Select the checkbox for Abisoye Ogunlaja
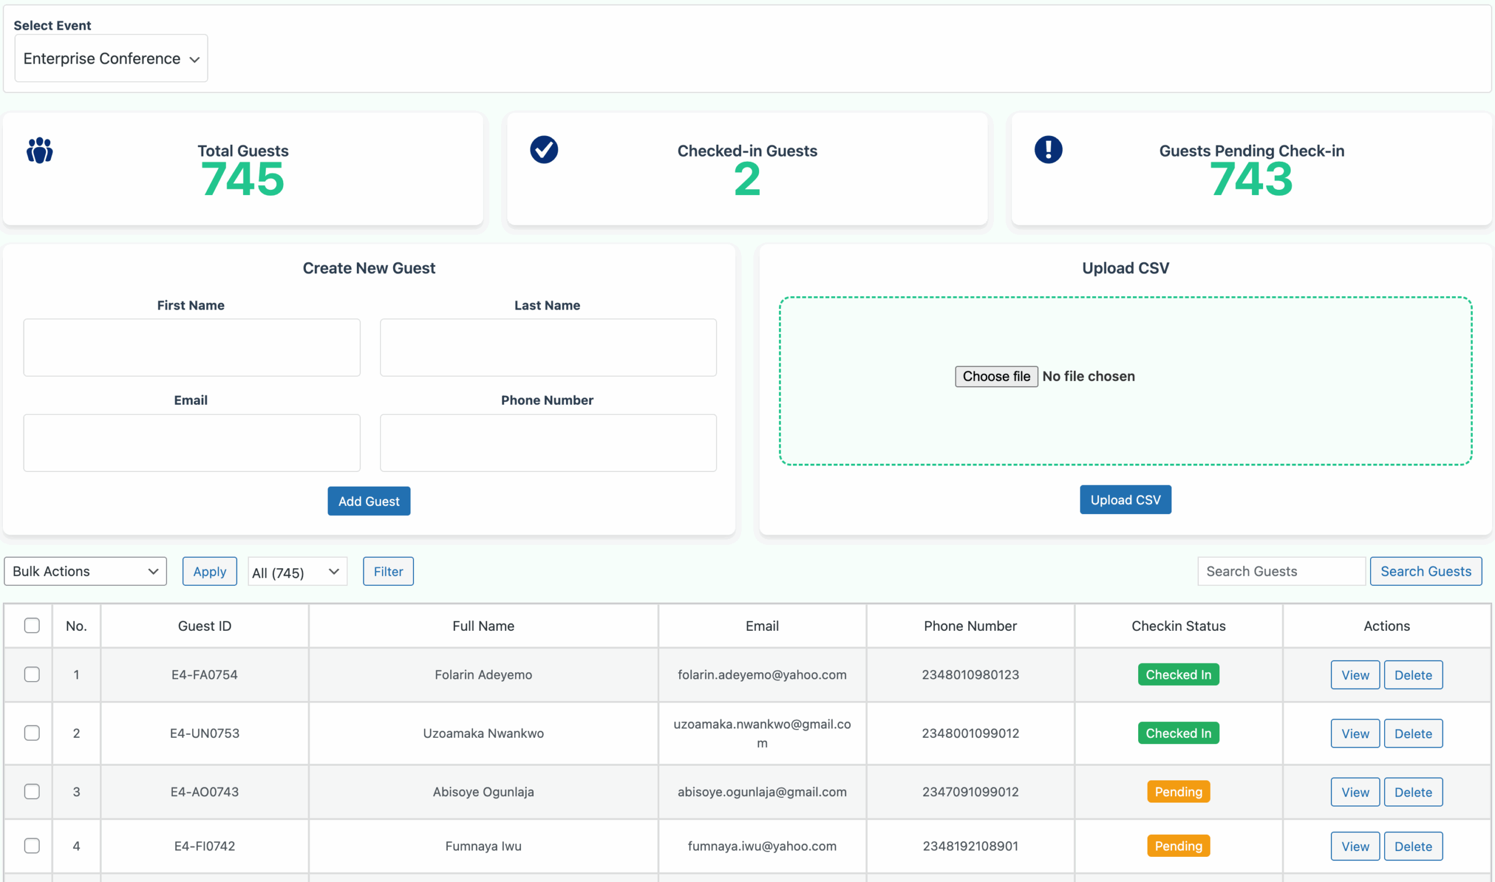1495x882 pixels. click(32, 791)
